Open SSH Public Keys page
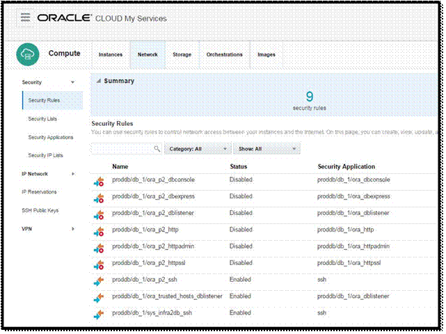The height and width of the screenshot is (334, 446). (40, 209)
